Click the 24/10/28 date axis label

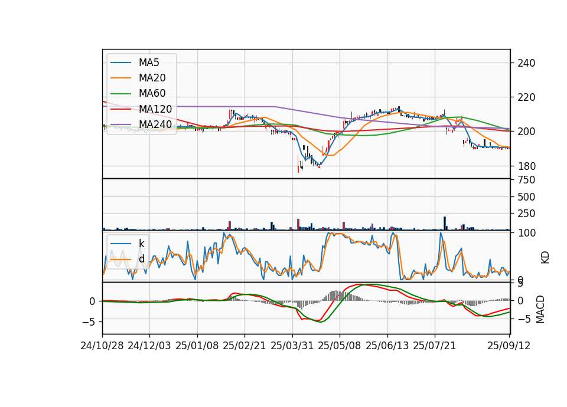[102, 346]
